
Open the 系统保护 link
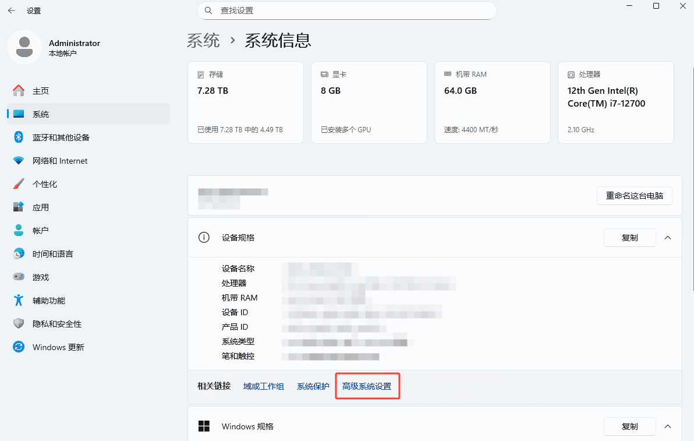313,387
